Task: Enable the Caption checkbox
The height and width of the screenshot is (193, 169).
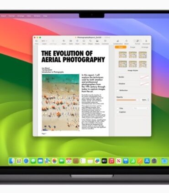Action: click(x=118, y=112)
